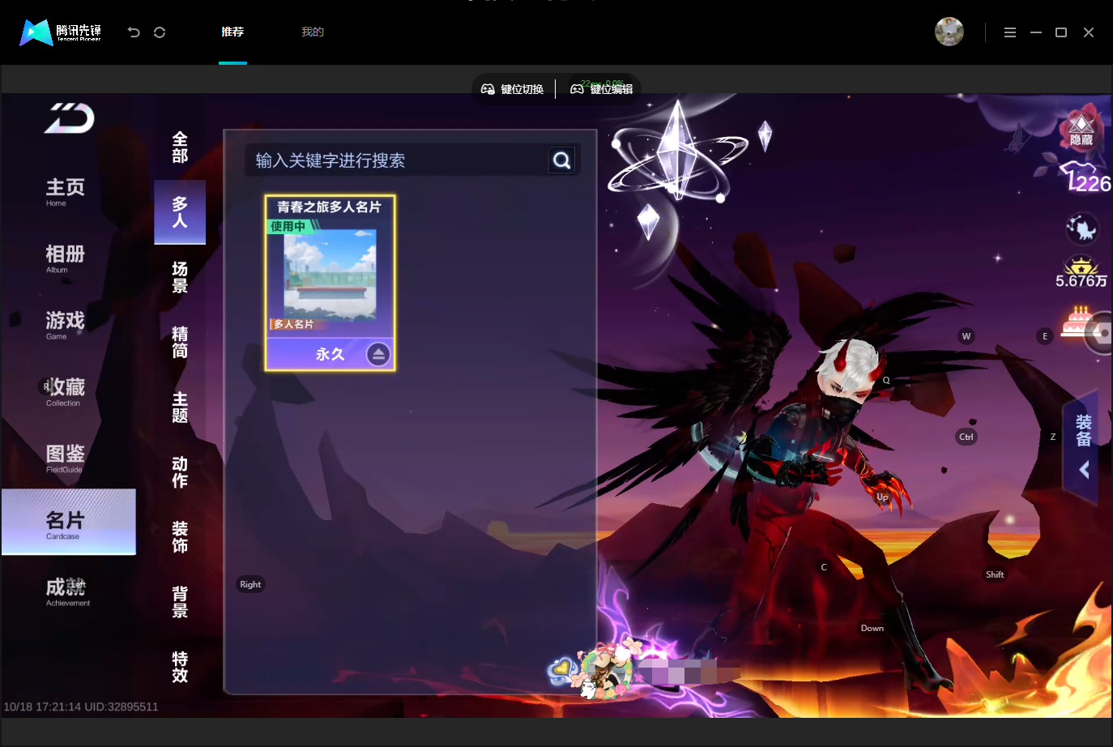
Task: Open 收藏 Collection in sidebar
Action: click(x=65, y=391)
